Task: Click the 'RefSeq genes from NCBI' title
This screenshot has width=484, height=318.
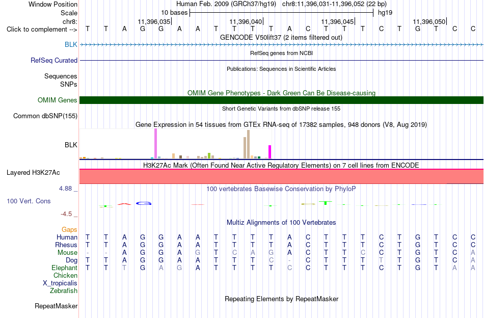Action: (281, 53)
